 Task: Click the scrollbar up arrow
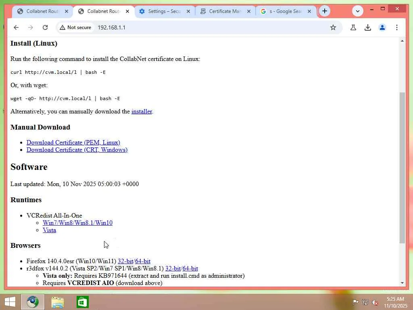[x=402, y=41]
